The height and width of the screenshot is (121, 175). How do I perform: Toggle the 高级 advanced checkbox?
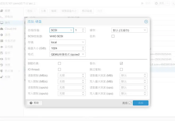coord(130,103)
